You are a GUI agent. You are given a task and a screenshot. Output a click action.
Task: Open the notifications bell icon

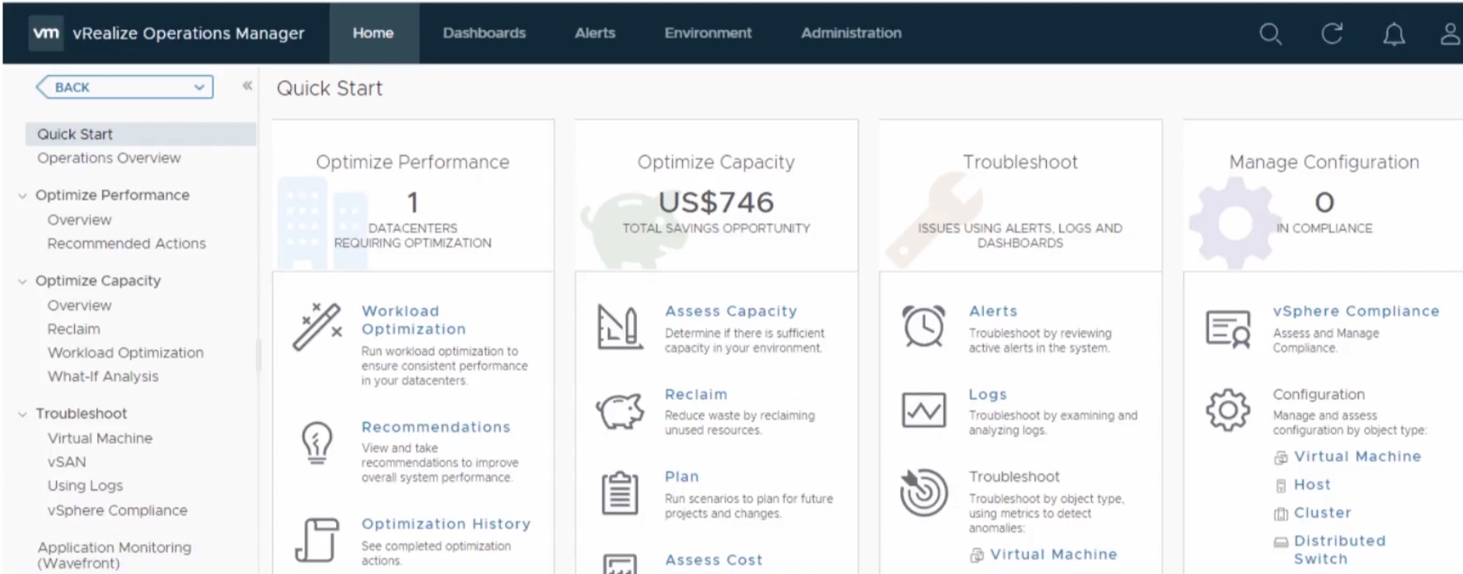pos(1394,33)
